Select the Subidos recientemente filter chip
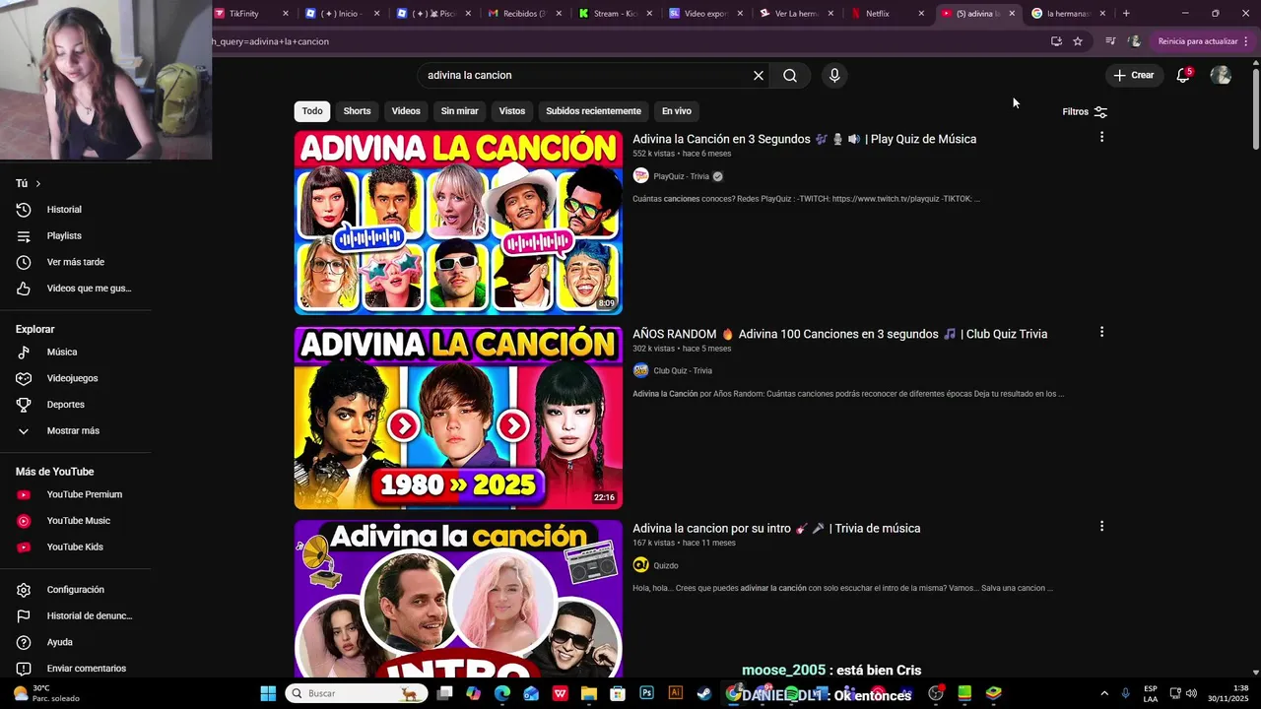 593,111
